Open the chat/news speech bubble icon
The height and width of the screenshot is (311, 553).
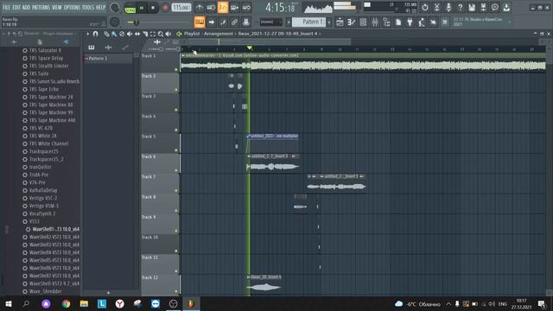[495, 8]
